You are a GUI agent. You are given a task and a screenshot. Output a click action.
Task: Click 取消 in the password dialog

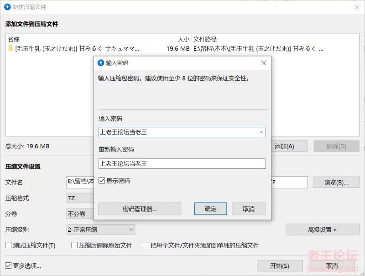[x=249, y=209]
